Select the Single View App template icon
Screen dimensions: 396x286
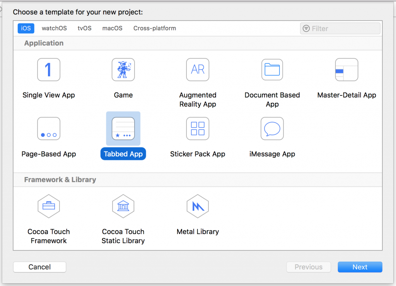pyautogui.click(x=49, y=70)
